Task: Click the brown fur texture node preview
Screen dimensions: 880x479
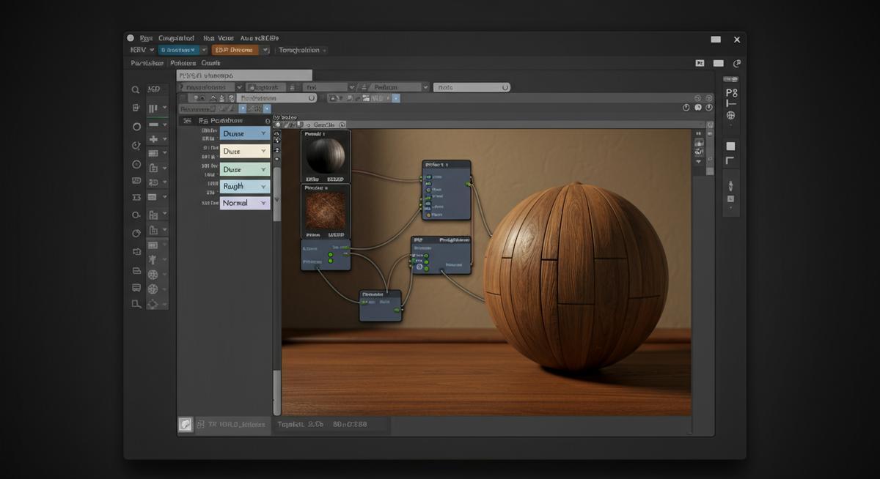Action: 325,209
